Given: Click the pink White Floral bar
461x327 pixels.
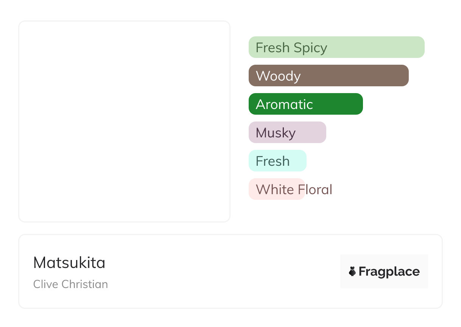Looking at the screenshot, I should pyautogui.click(x=277, y=189).
